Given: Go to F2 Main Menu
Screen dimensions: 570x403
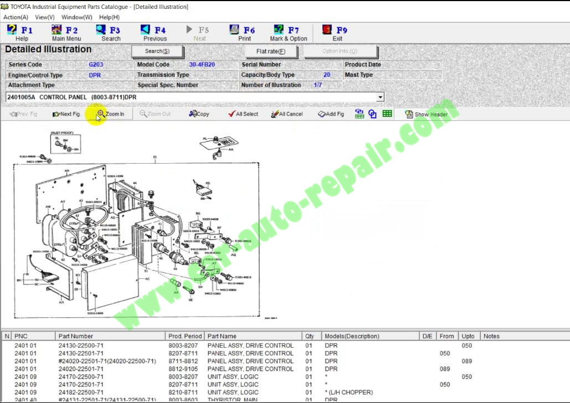Looking at the screenshot, I should [x=66, y=33].
